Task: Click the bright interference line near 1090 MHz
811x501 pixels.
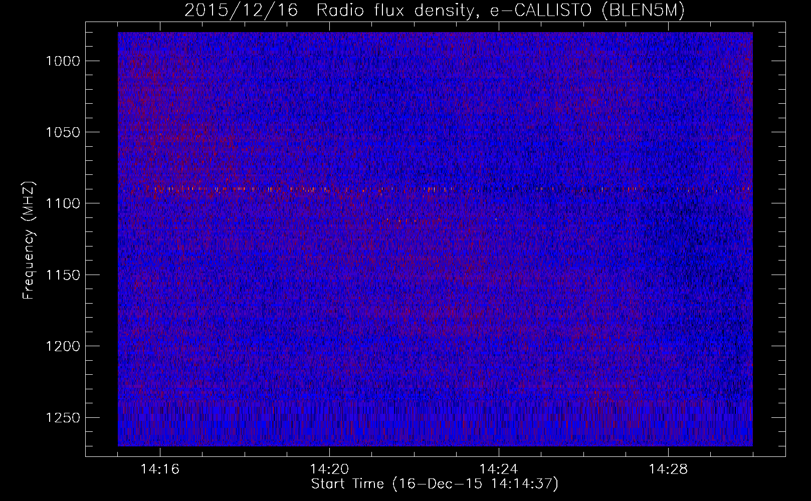Action: (x=435, y=189)
